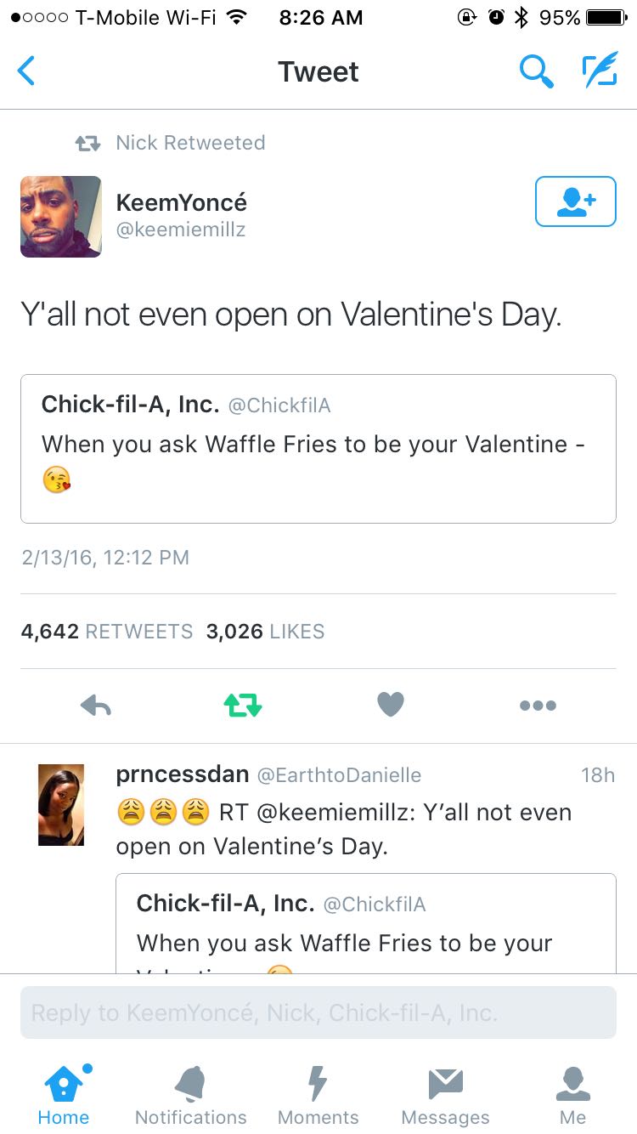Open search with magnifier icon
This screenshot has height=1134, width=637.
tap(536, 71)
